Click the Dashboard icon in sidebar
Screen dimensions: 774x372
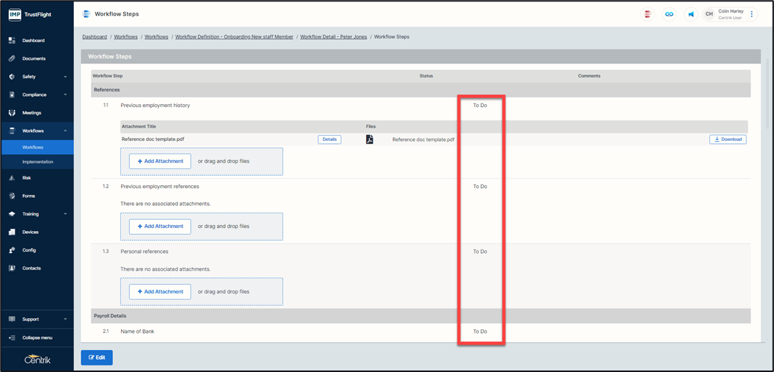coord(12,41)
